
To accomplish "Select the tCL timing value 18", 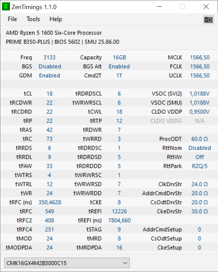I will point(49,94).
